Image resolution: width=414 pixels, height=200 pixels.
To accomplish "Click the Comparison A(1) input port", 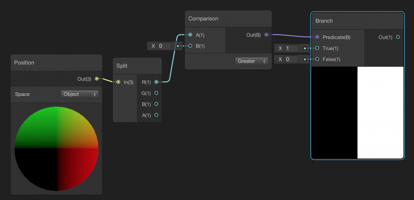I will point(190,35).
